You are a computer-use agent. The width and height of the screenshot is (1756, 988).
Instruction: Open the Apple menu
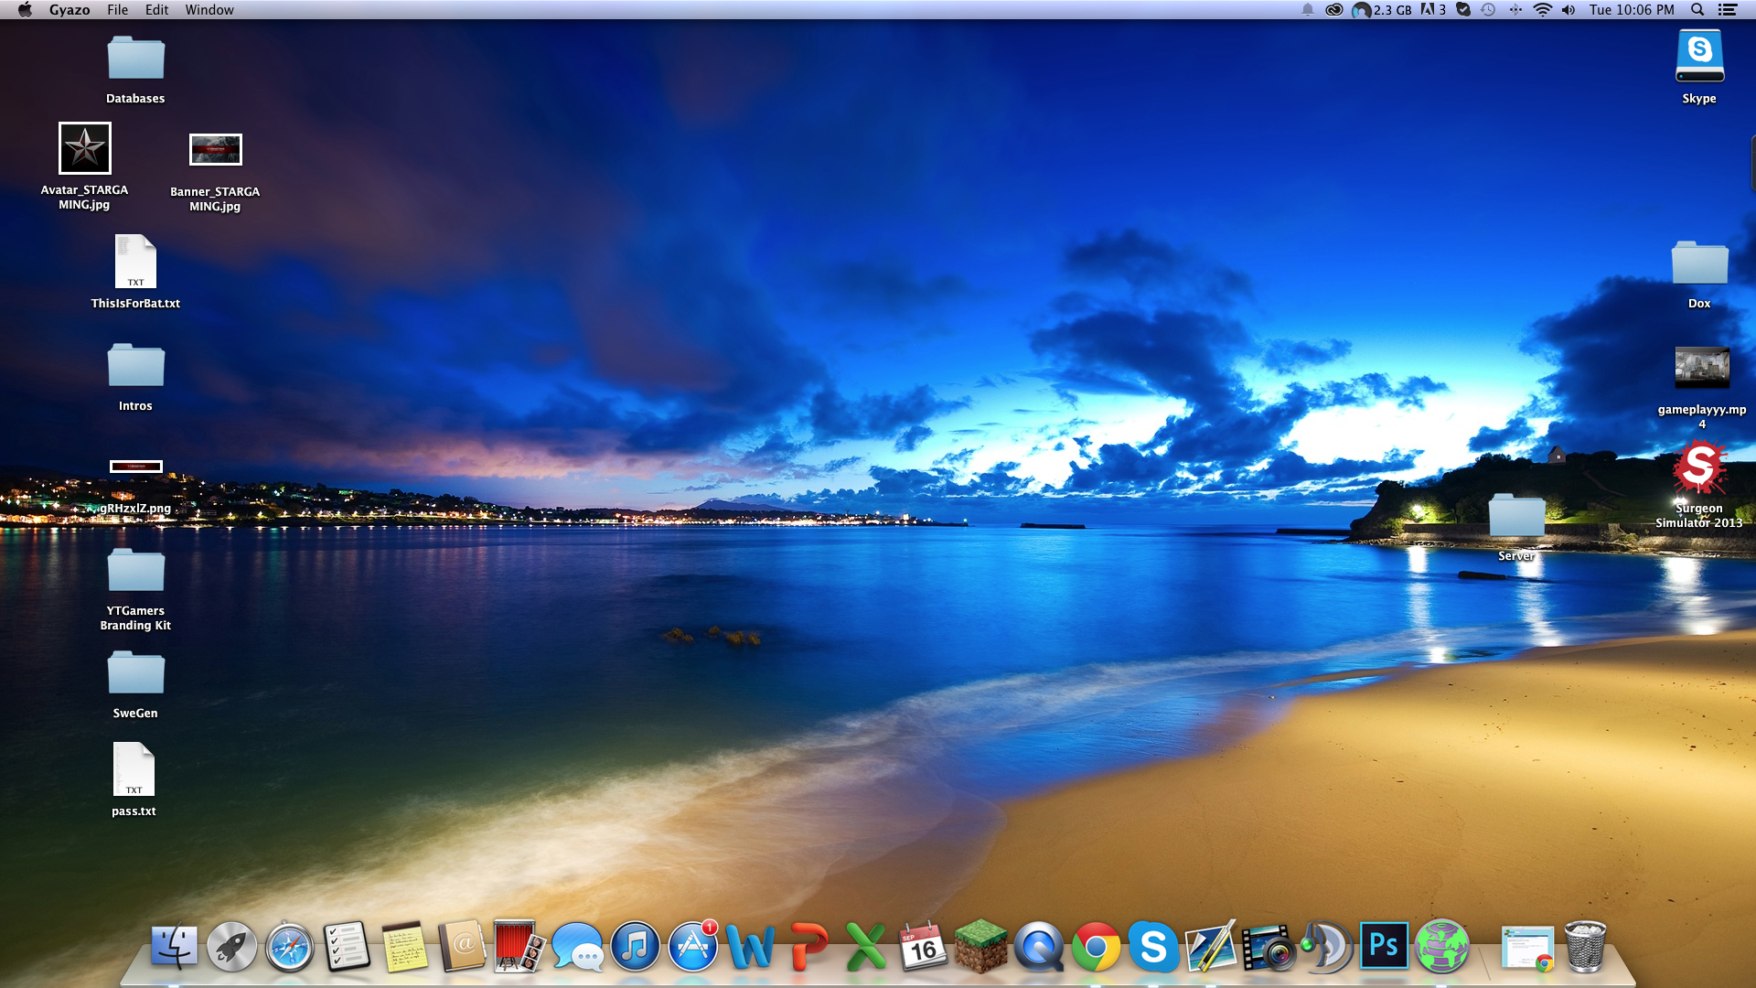25,10
